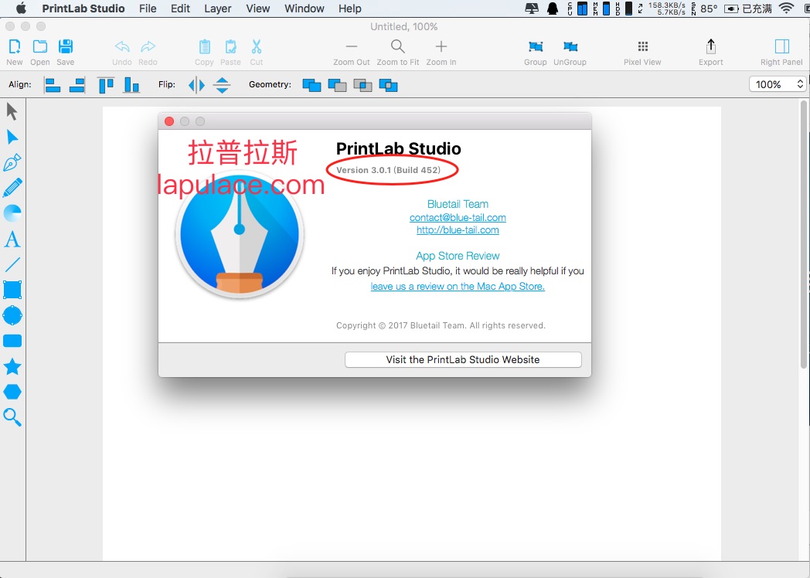Flip selection horizontally
The image size is (810, 578).
click(x=196, y=85)
